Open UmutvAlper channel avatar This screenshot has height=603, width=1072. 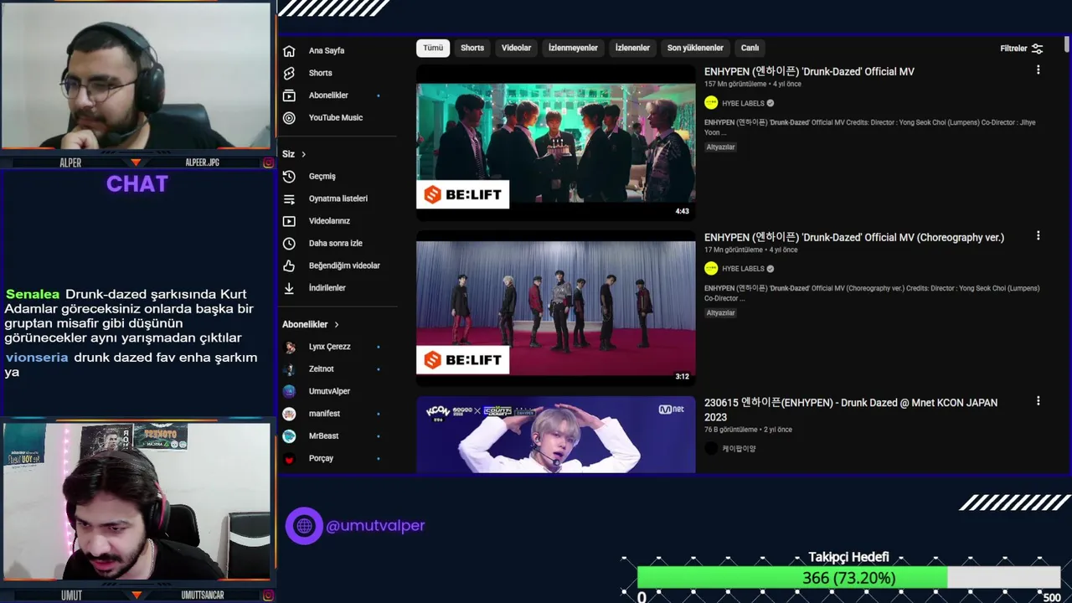click(289, 391)
